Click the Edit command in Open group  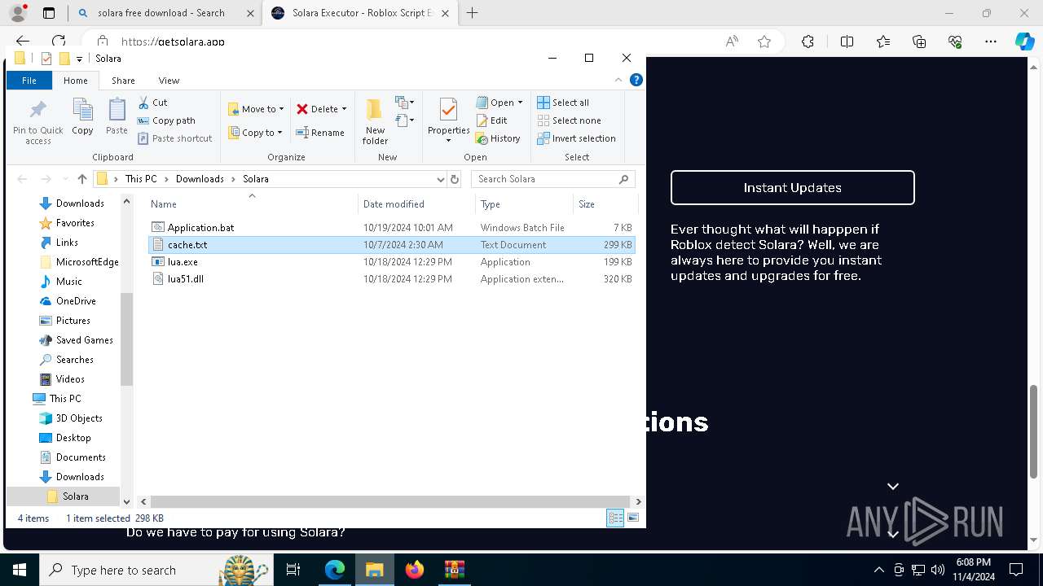[491, 120]
